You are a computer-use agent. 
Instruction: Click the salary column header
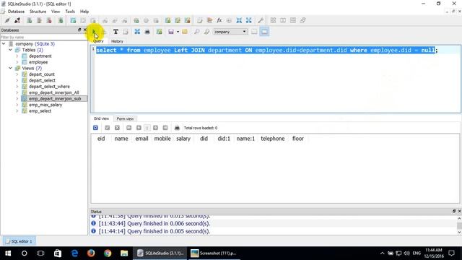(x=183, y=139)
